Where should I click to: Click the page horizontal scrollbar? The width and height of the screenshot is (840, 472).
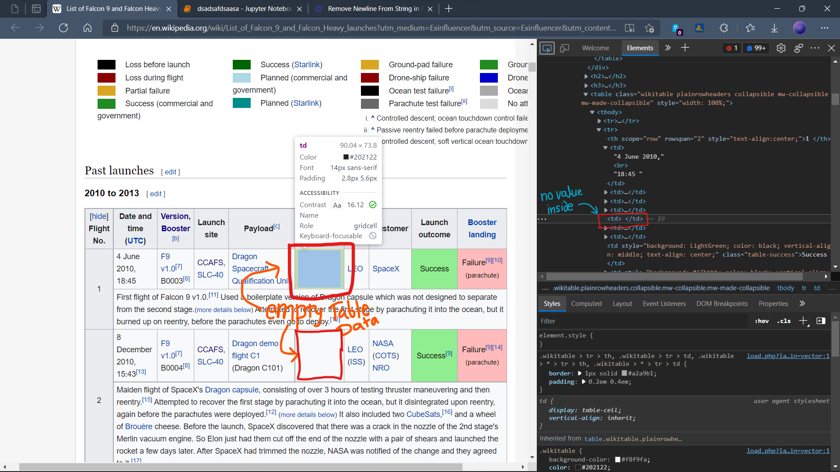pos(241,467)
